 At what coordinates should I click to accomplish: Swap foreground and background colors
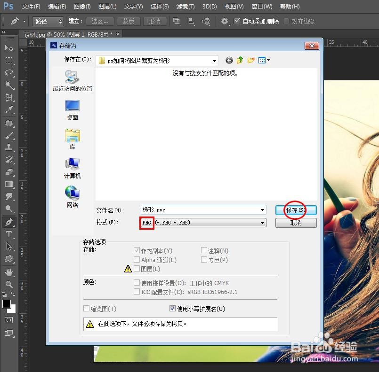click(x=13, y=294)
